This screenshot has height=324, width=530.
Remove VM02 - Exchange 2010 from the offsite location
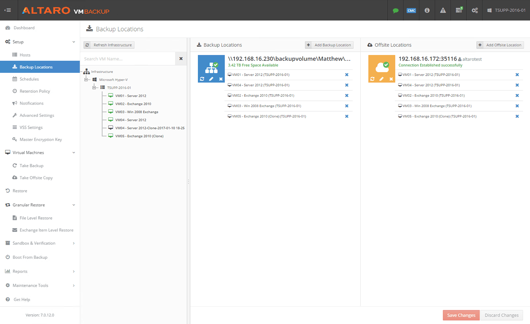coord(517,96)
